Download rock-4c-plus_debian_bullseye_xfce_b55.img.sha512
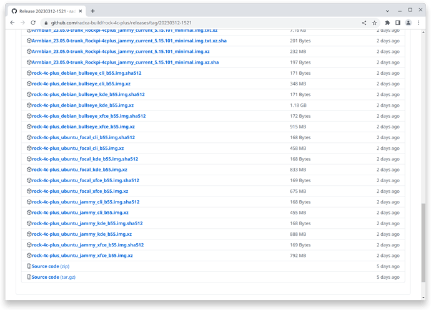This screenshot has height=310, width=431. [89, 116]
